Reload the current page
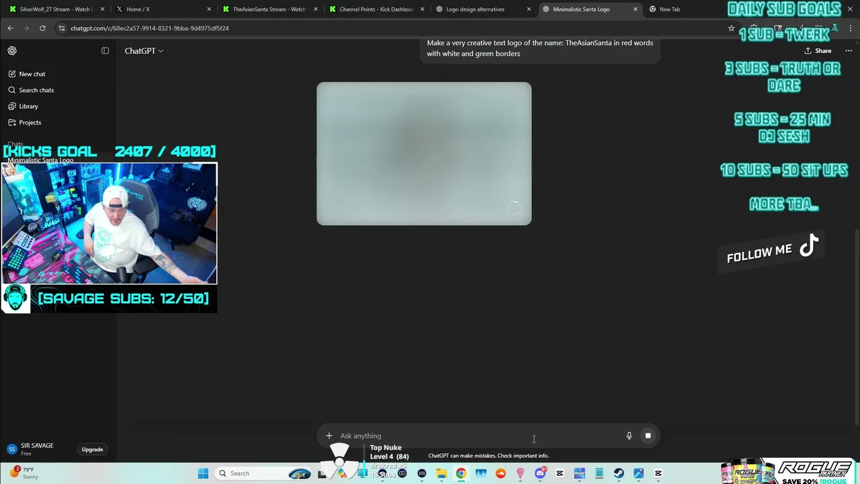Screen dimensions: 860x484 point(42,28)
